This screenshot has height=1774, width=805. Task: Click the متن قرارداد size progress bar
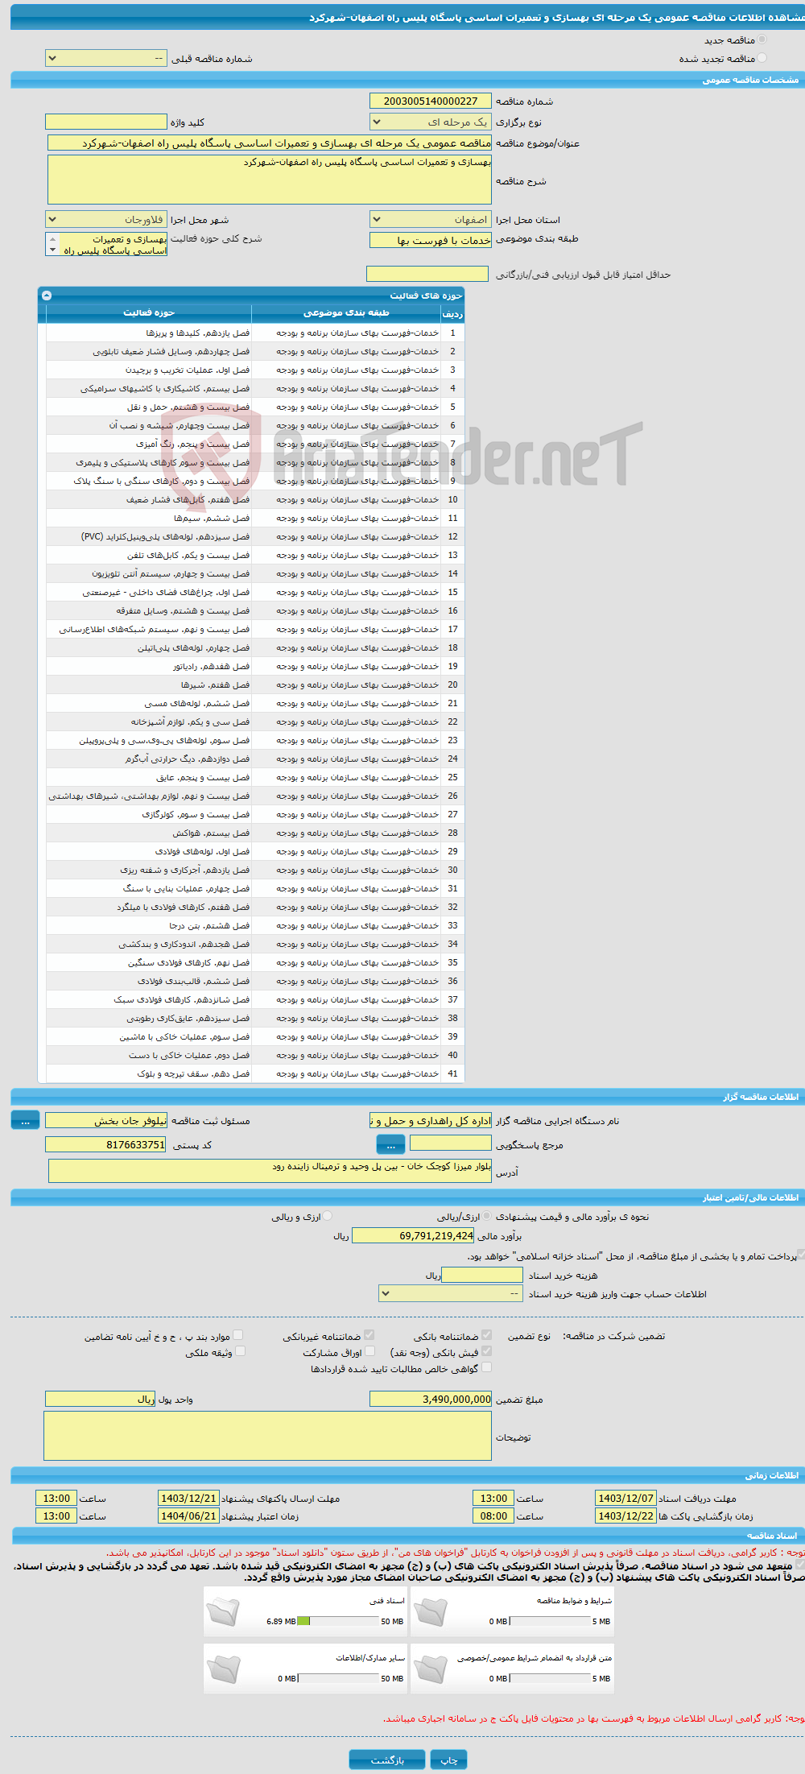point(550,1678)
